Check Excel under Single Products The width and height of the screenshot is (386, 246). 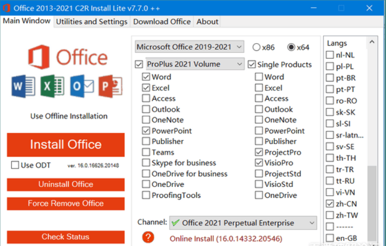(259, 88)
